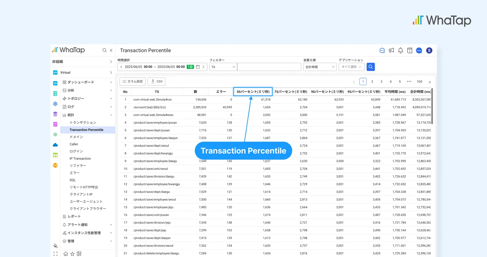This screenshot has width=487, height=257.
Task: Open ドメイン submenu item
Action: tap(76, 137)
